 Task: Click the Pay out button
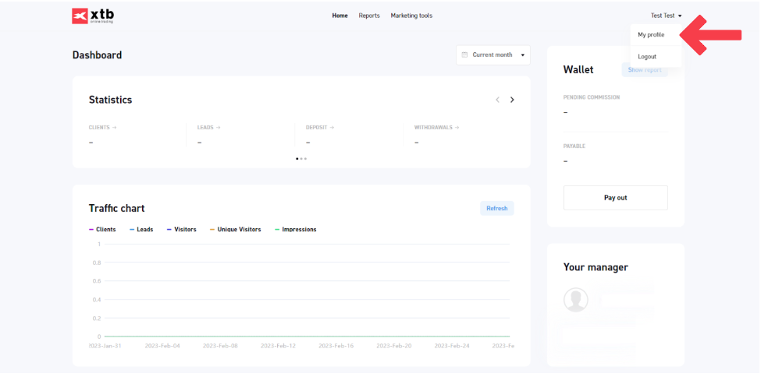615,198
